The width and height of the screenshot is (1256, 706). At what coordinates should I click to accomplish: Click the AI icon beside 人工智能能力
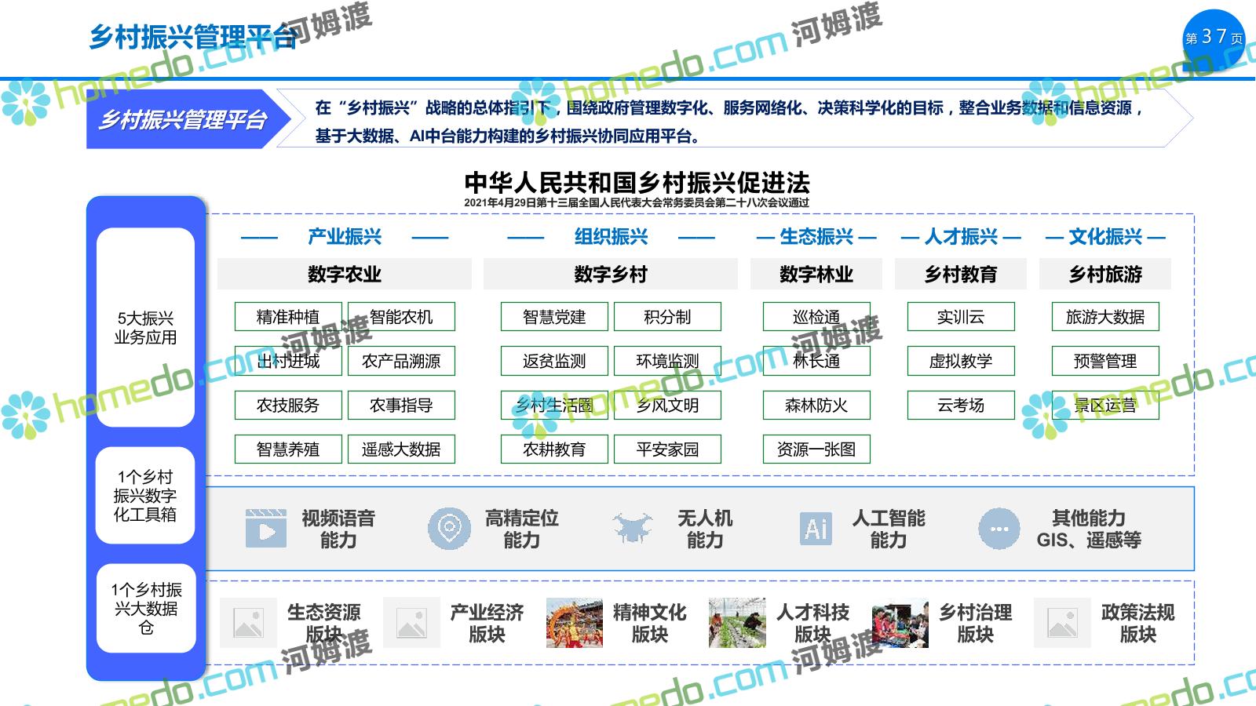coord(816,528)
